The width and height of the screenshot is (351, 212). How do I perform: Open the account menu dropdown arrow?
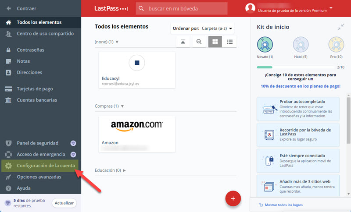(331, 8)
